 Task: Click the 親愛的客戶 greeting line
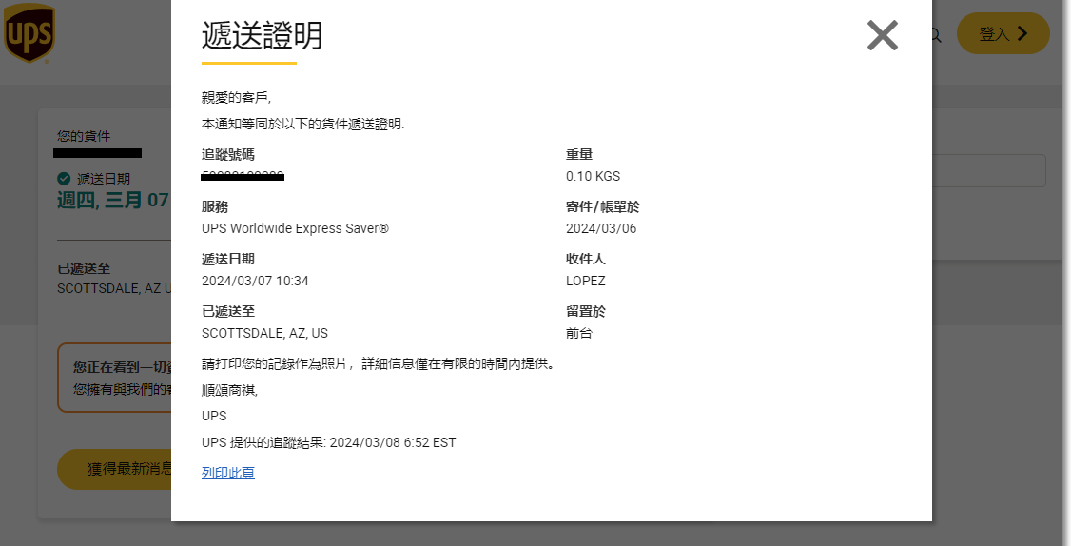[236, 98]
